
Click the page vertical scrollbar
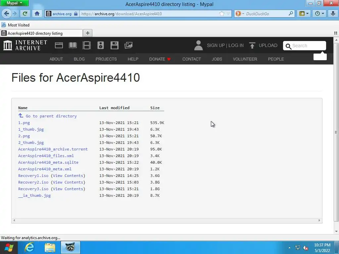pyautogui.click(x=336, y=132)
